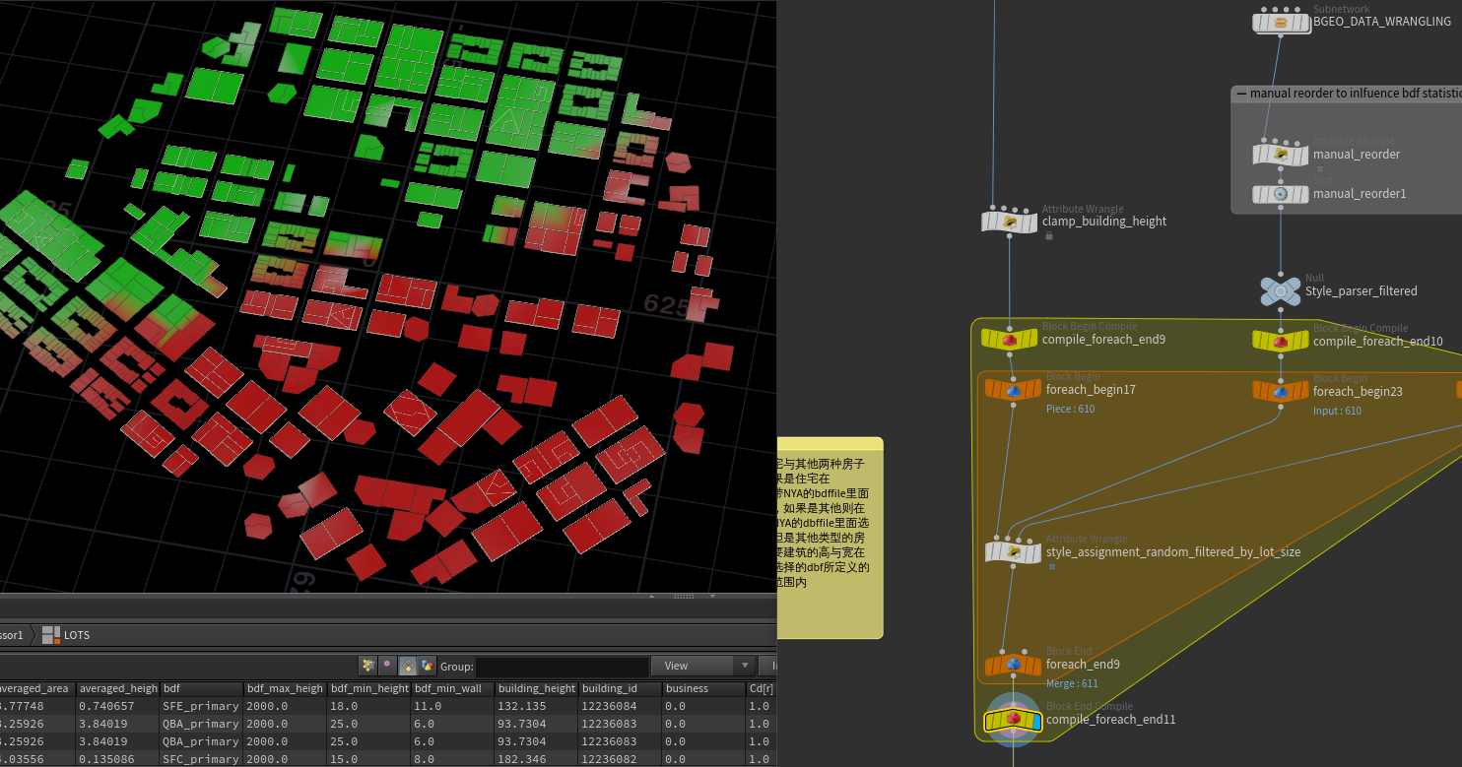This screenshot has width=1462, height=767.
Task: Click the bdf_max_heigh column header
Action: pos(284,688)
